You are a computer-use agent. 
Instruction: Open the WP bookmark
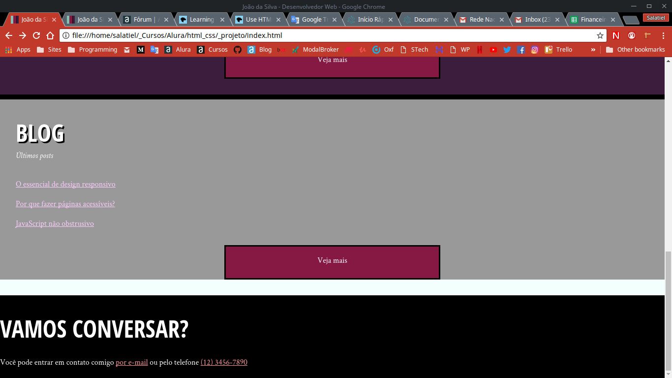coord(460,50)
